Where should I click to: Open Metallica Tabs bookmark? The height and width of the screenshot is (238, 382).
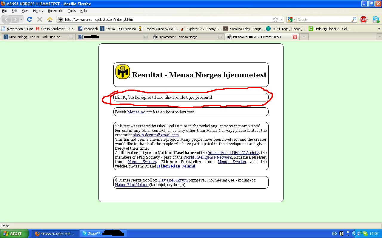tap(244, 29)
